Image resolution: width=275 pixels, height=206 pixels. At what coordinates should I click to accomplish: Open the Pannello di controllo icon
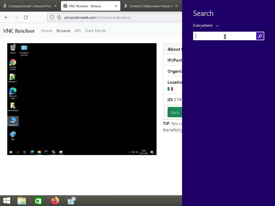pos(24,50)
